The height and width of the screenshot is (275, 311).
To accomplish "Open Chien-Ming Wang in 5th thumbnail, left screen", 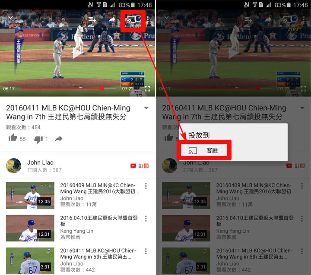I will tap(30, 261).
